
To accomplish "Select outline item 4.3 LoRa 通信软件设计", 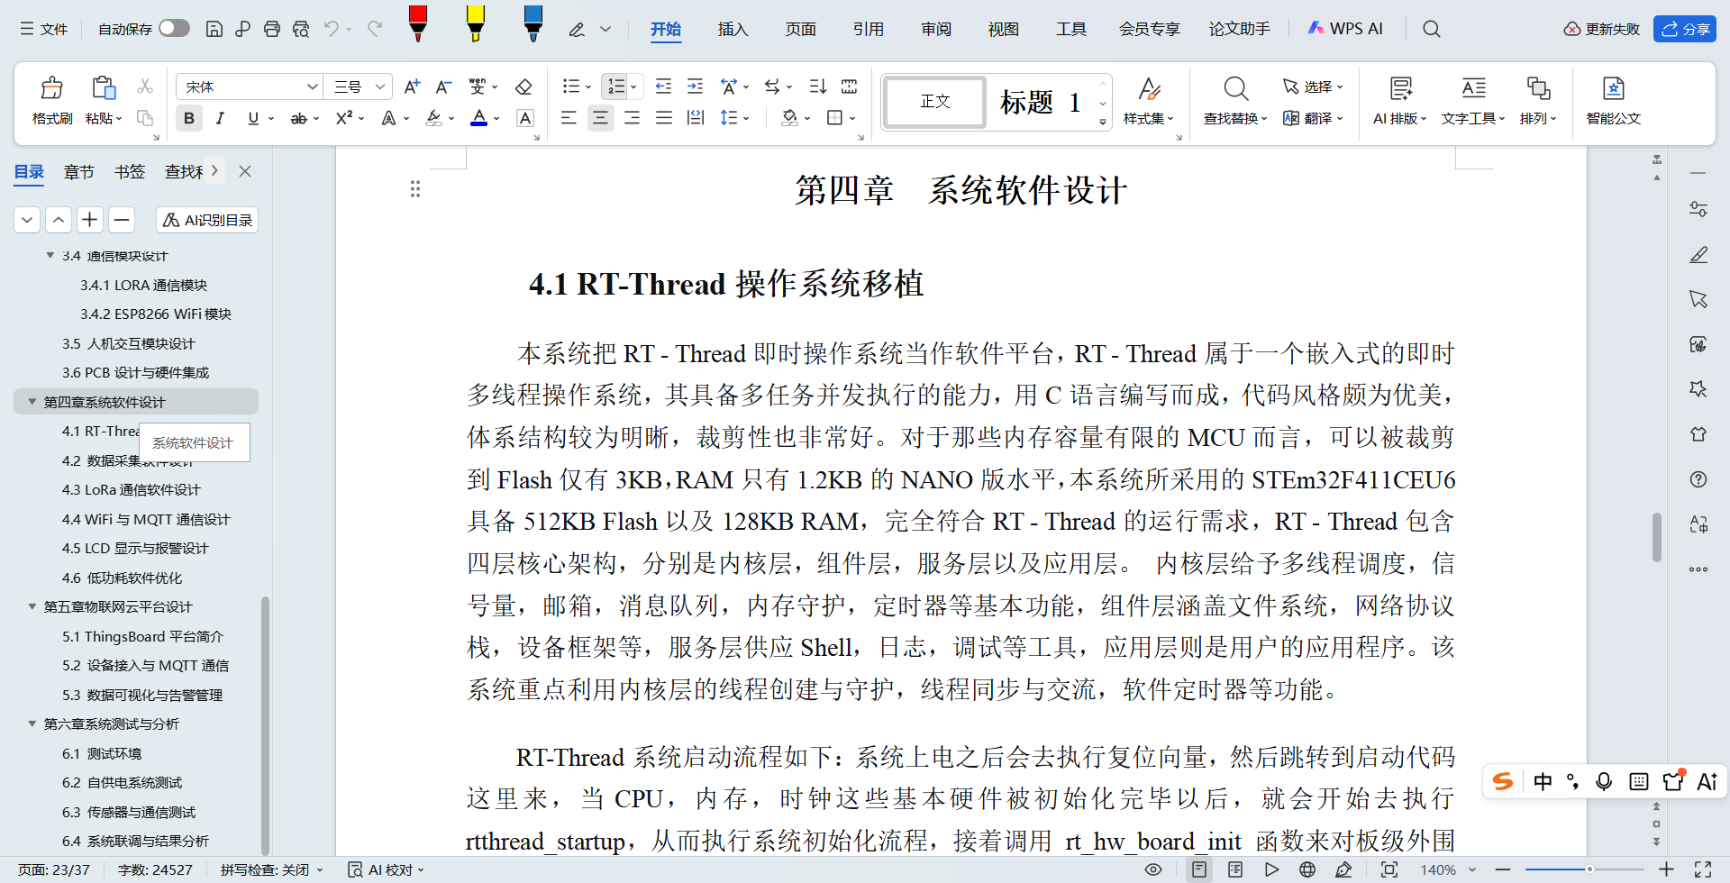I will [x=131, y=489].
